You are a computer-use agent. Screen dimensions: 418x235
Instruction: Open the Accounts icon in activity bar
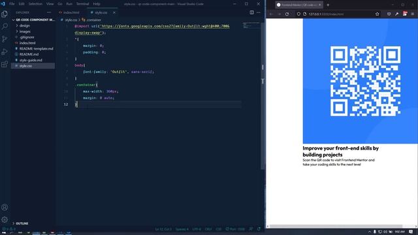point(5,208)
